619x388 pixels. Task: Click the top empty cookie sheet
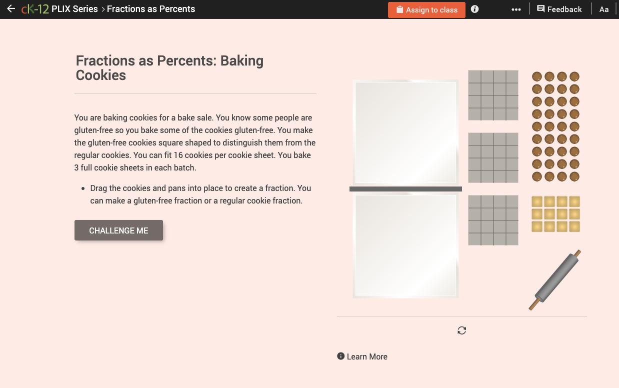(405, 131)
